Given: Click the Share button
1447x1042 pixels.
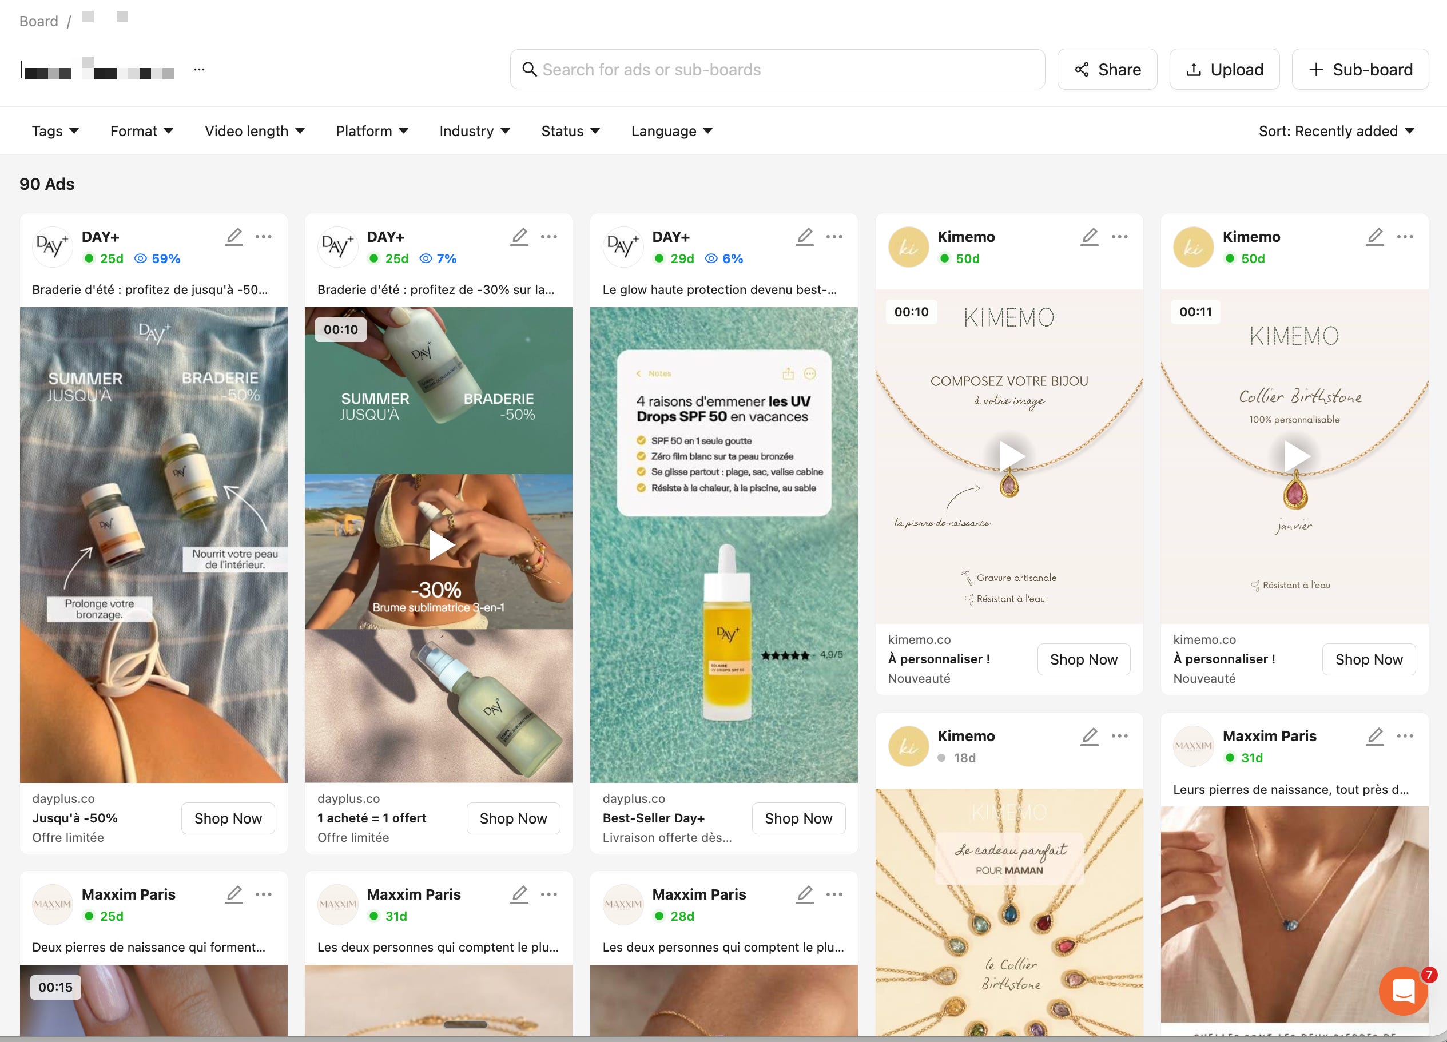Looking at the screenshot, I should point(1107,70).
